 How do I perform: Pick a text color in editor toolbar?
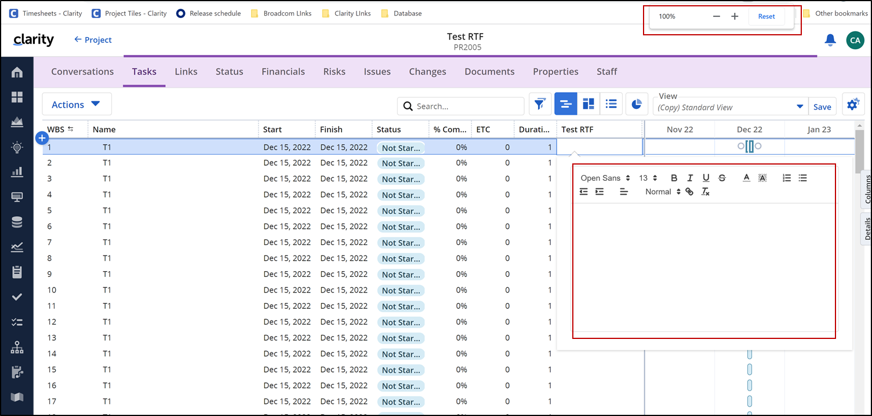[747, 178]
